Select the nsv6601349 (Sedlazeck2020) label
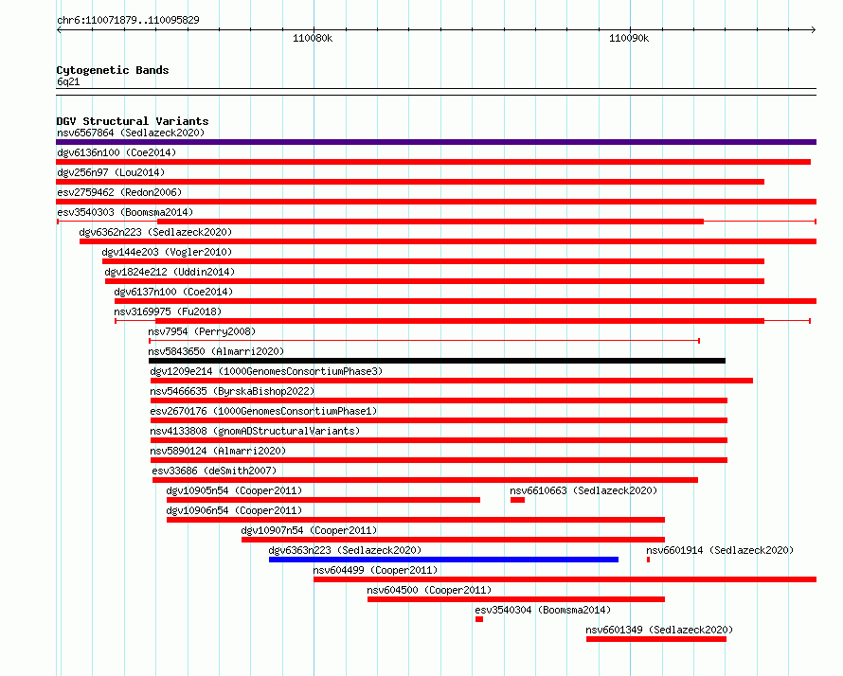Viewport: 843px width, 676px height. 659,630
